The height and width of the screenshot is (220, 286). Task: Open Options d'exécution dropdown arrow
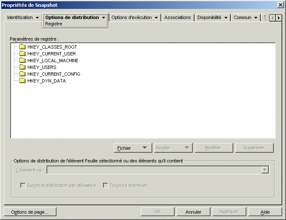[x=156, y=18]
